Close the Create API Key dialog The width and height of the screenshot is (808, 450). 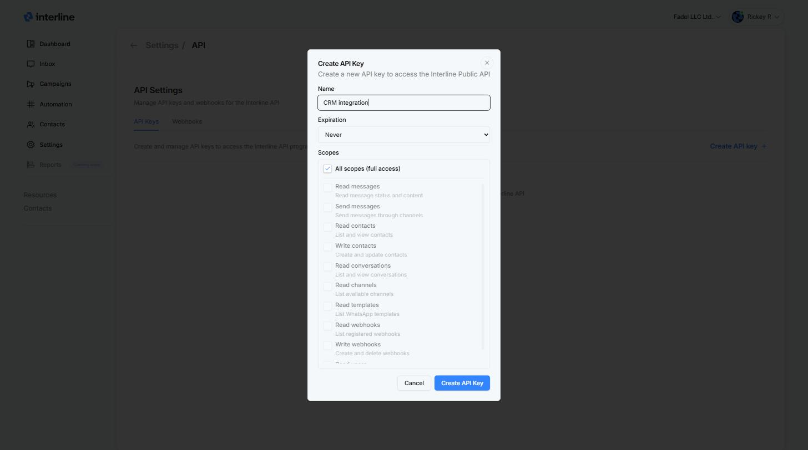click(x=487, y=63)
